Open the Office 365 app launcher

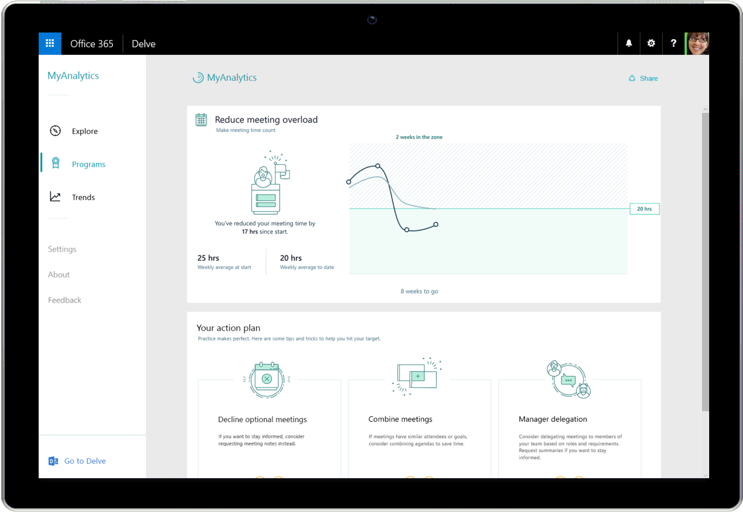click(50, 43)
